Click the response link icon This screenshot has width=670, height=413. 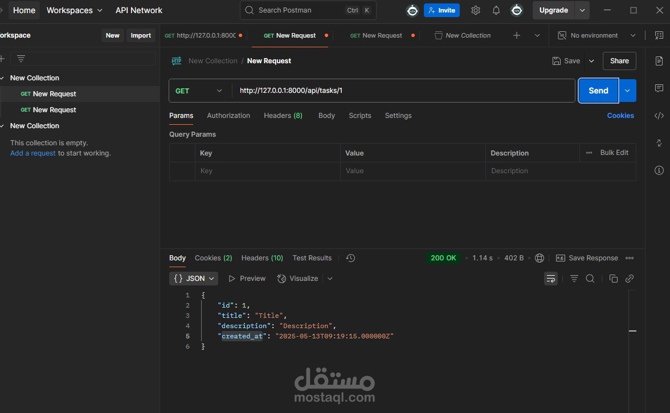click(x=630, y=279)
